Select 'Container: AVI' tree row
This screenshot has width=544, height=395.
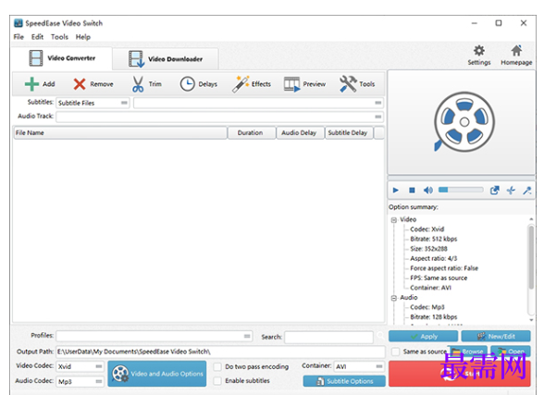pos(430,288)
